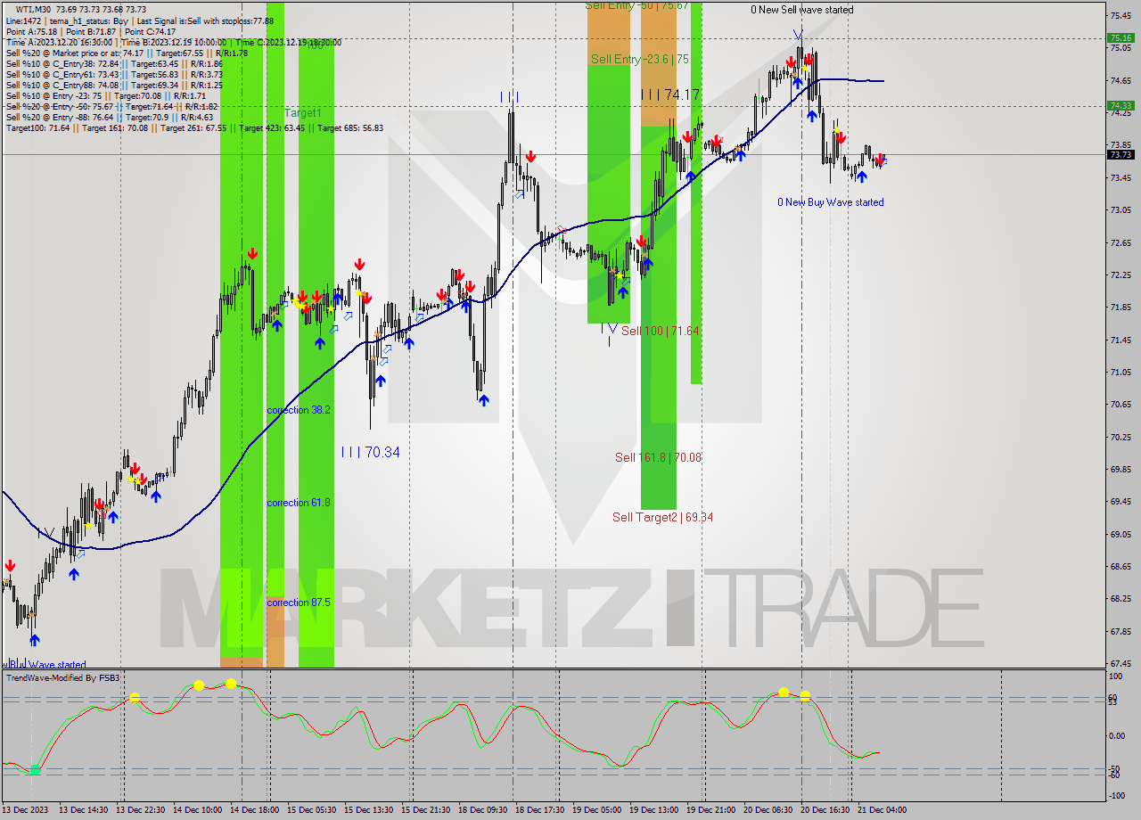Click the blue 'I V' marker below the 19 Dec low
The width and height of the screenshot is (1141, 820).
(609, 328)
